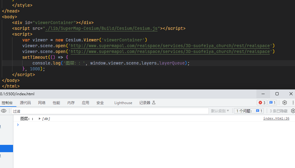Image resolution: width=295 pixels, height=168 pixels.
Task: Open the first supermapol realspace URL
Action: click(x=170, y=46)
